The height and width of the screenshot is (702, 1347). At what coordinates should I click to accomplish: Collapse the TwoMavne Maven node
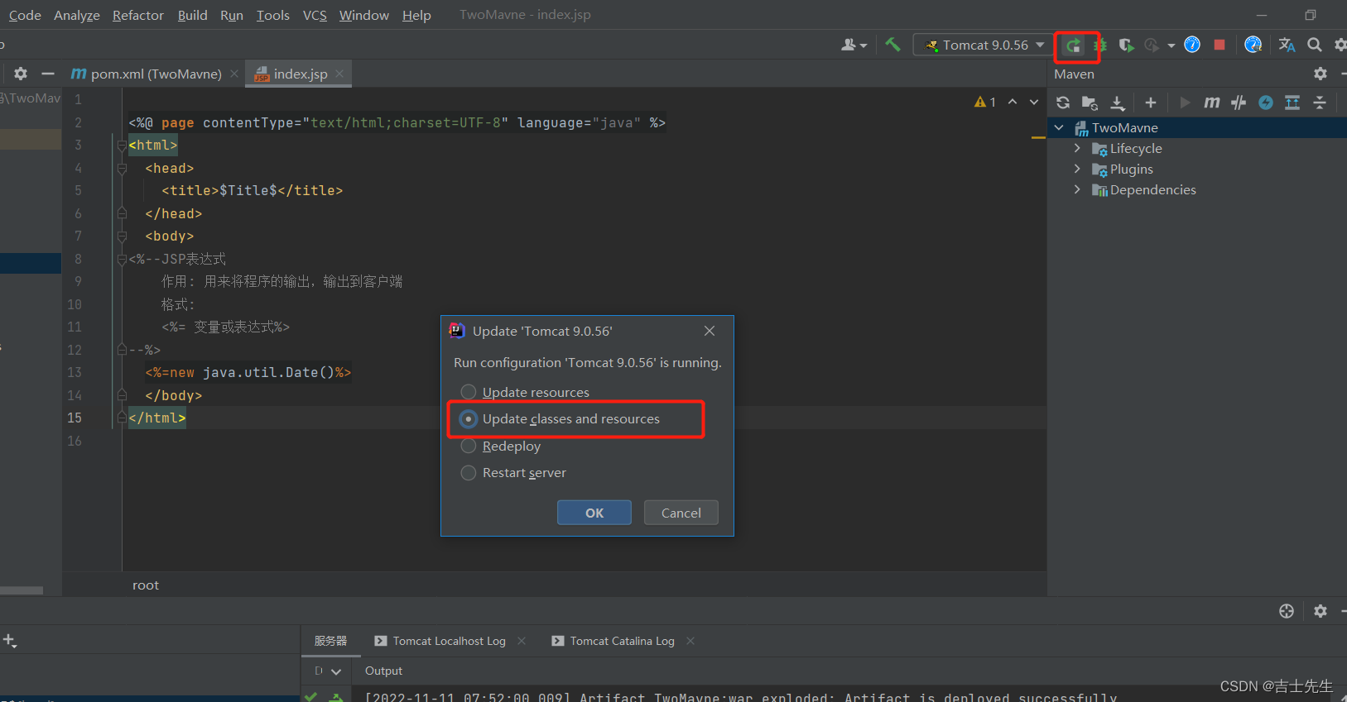1059,127
